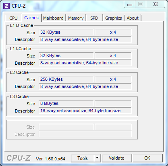Open the Tools dropdown arrow

(97, 158)
